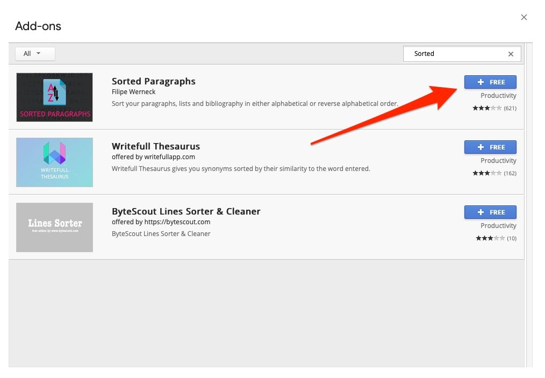
Task: Click the Writefull Thesaurus description text
Action: [x=241, y=169]
